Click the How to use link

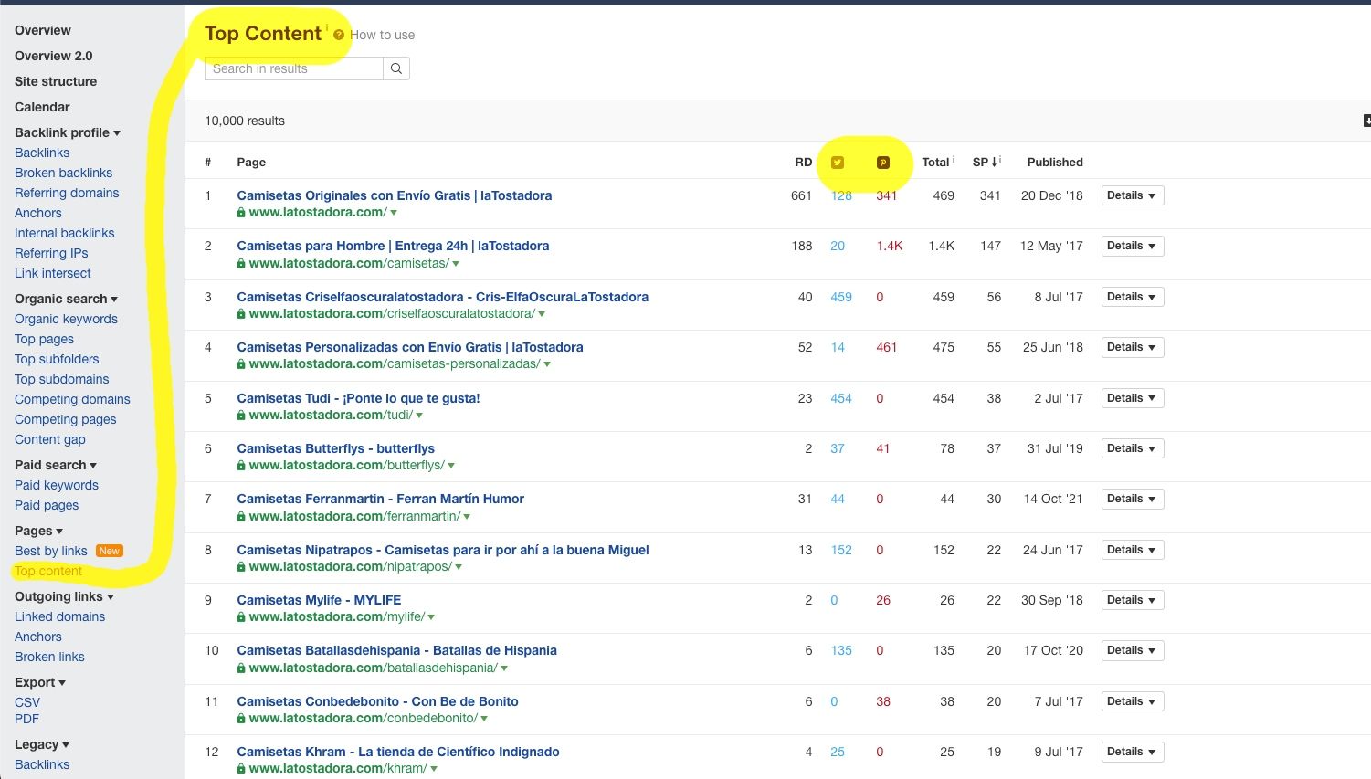(x=383, y=35)
